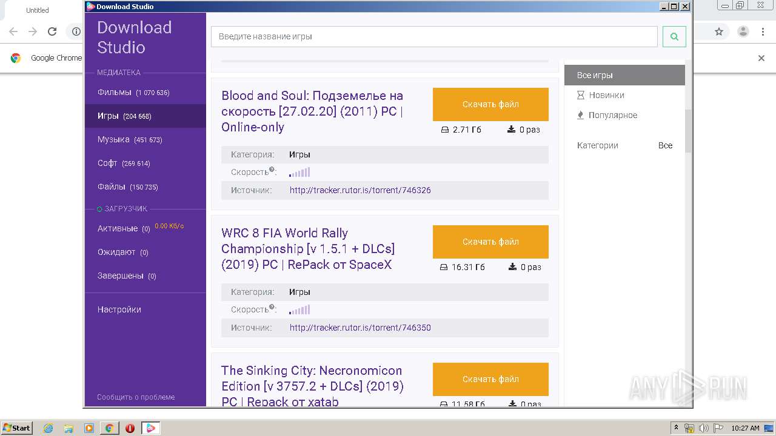
Task: Click Категория Игры row of Blood and Soul
Action: pyautogui.click(x=385, y=154)
